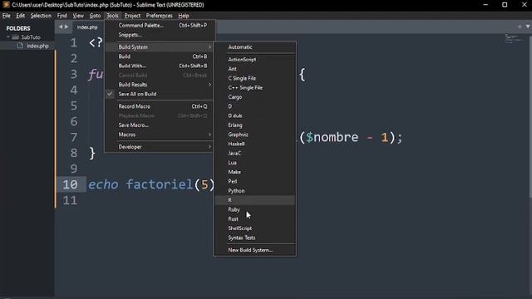Choose Command Palette... entry
Viewport: 532px width, 299px height.
pyautogui.click(x=159, y=26)
